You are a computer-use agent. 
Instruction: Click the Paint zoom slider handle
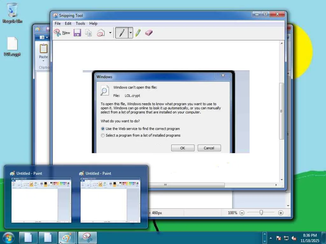pyautogui.click(x=261, y=213)
